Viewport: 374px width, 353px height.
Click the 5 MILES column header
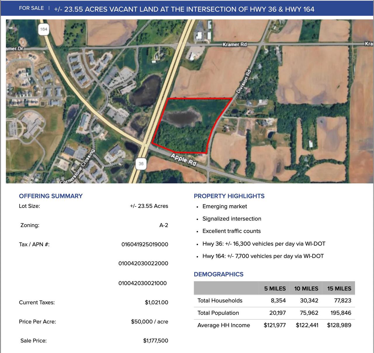275,289
